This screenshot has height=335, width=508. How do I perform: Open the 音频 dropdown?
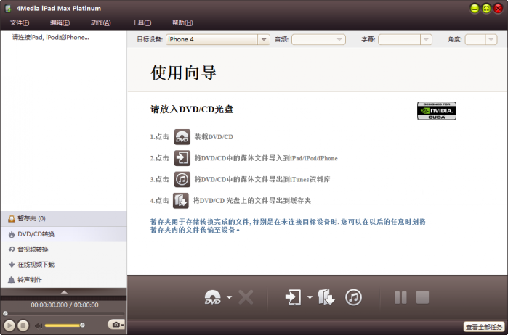(339, 39)
